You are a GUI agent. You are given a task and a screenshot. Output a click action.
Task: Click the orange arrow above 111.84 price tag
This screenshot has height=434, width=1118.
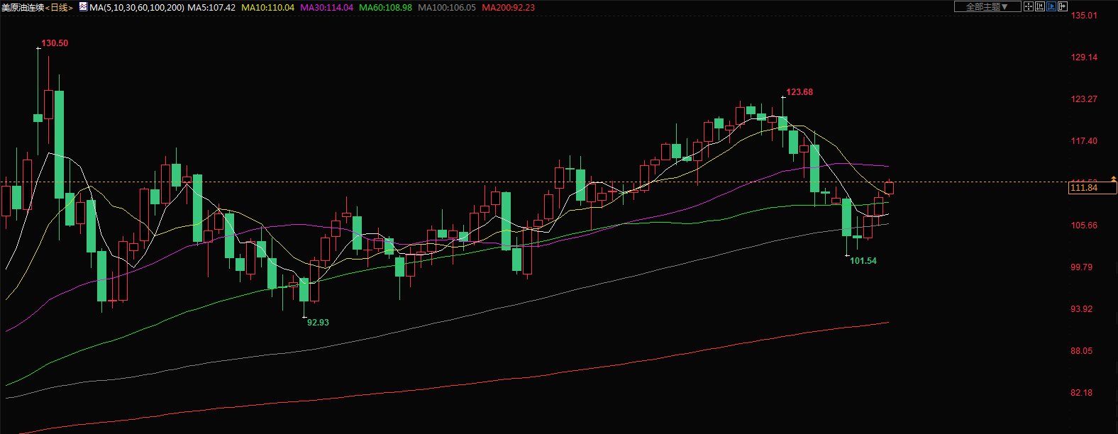1114,179
